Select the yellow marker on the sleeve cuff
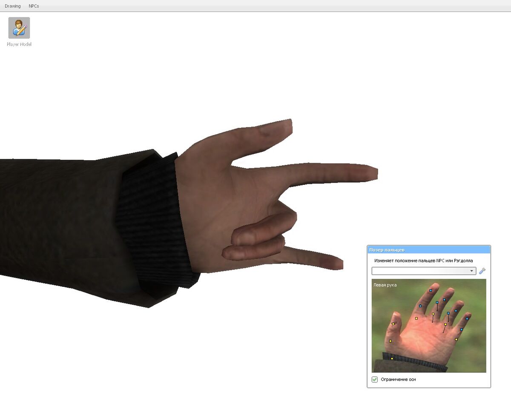 click(x=392, y=359)
